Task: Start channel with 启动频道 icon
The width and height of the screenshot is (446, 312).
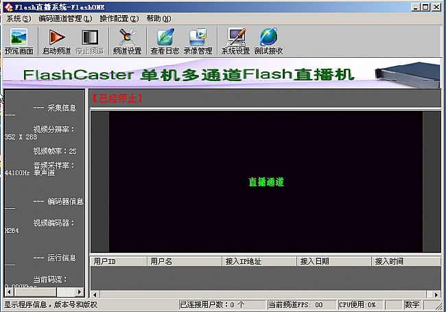Action: click(56, 41)
